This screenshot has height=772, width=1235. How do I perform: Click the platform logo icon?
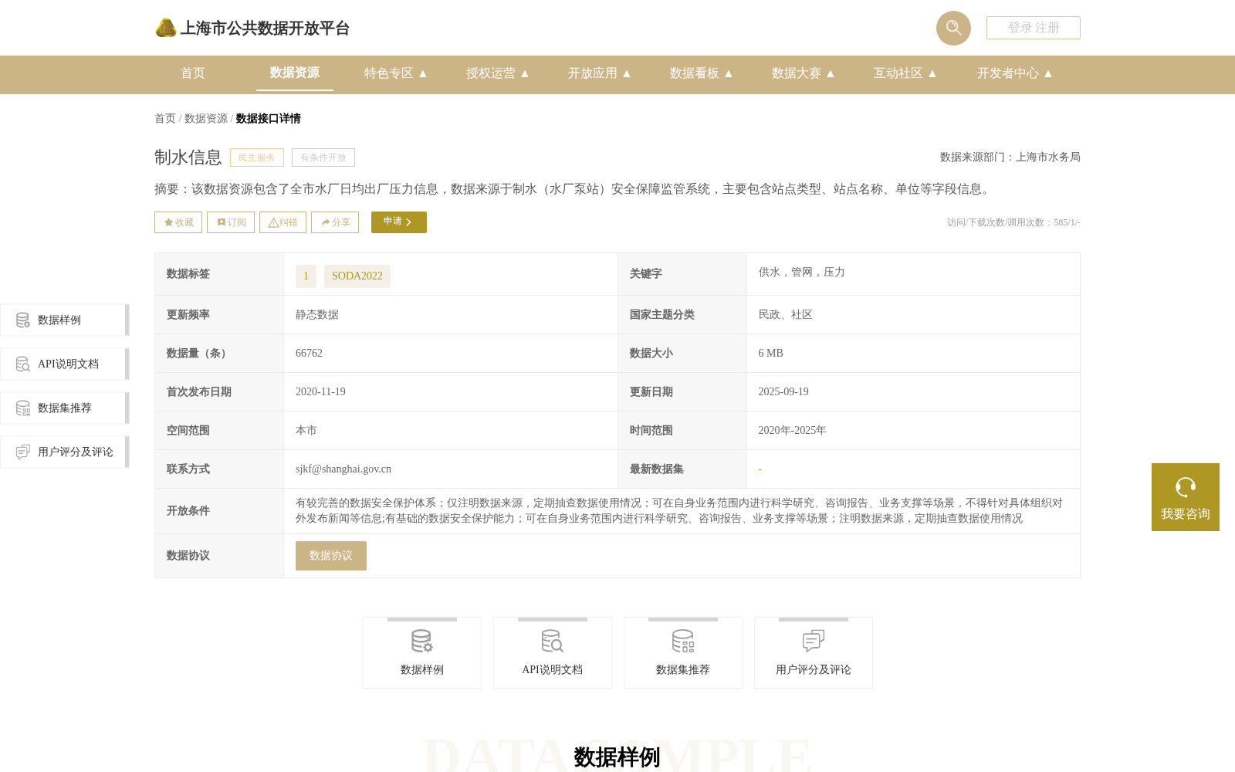point(166,28)
